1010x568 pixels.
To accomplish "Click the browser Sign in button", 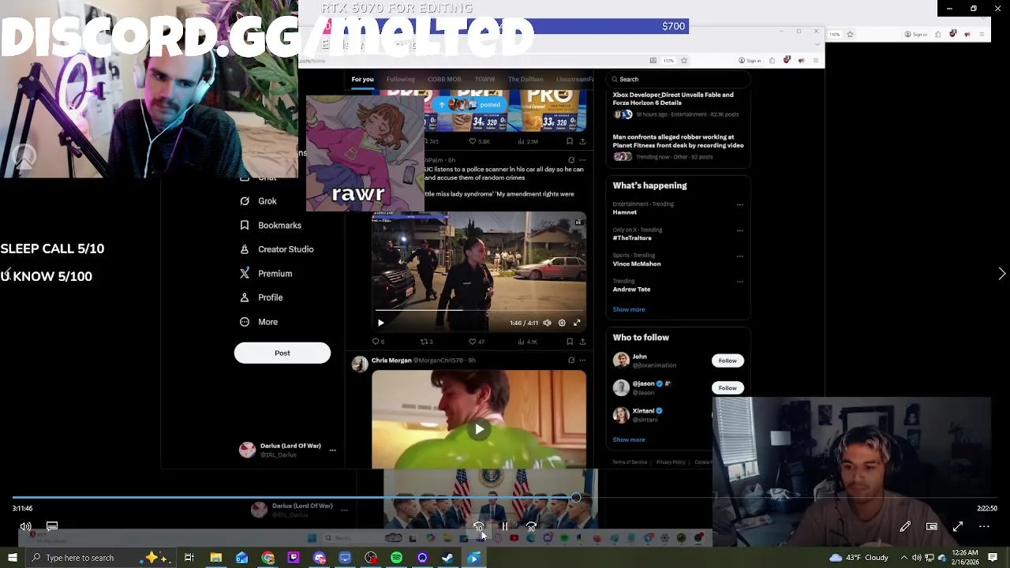I will 750,61.
